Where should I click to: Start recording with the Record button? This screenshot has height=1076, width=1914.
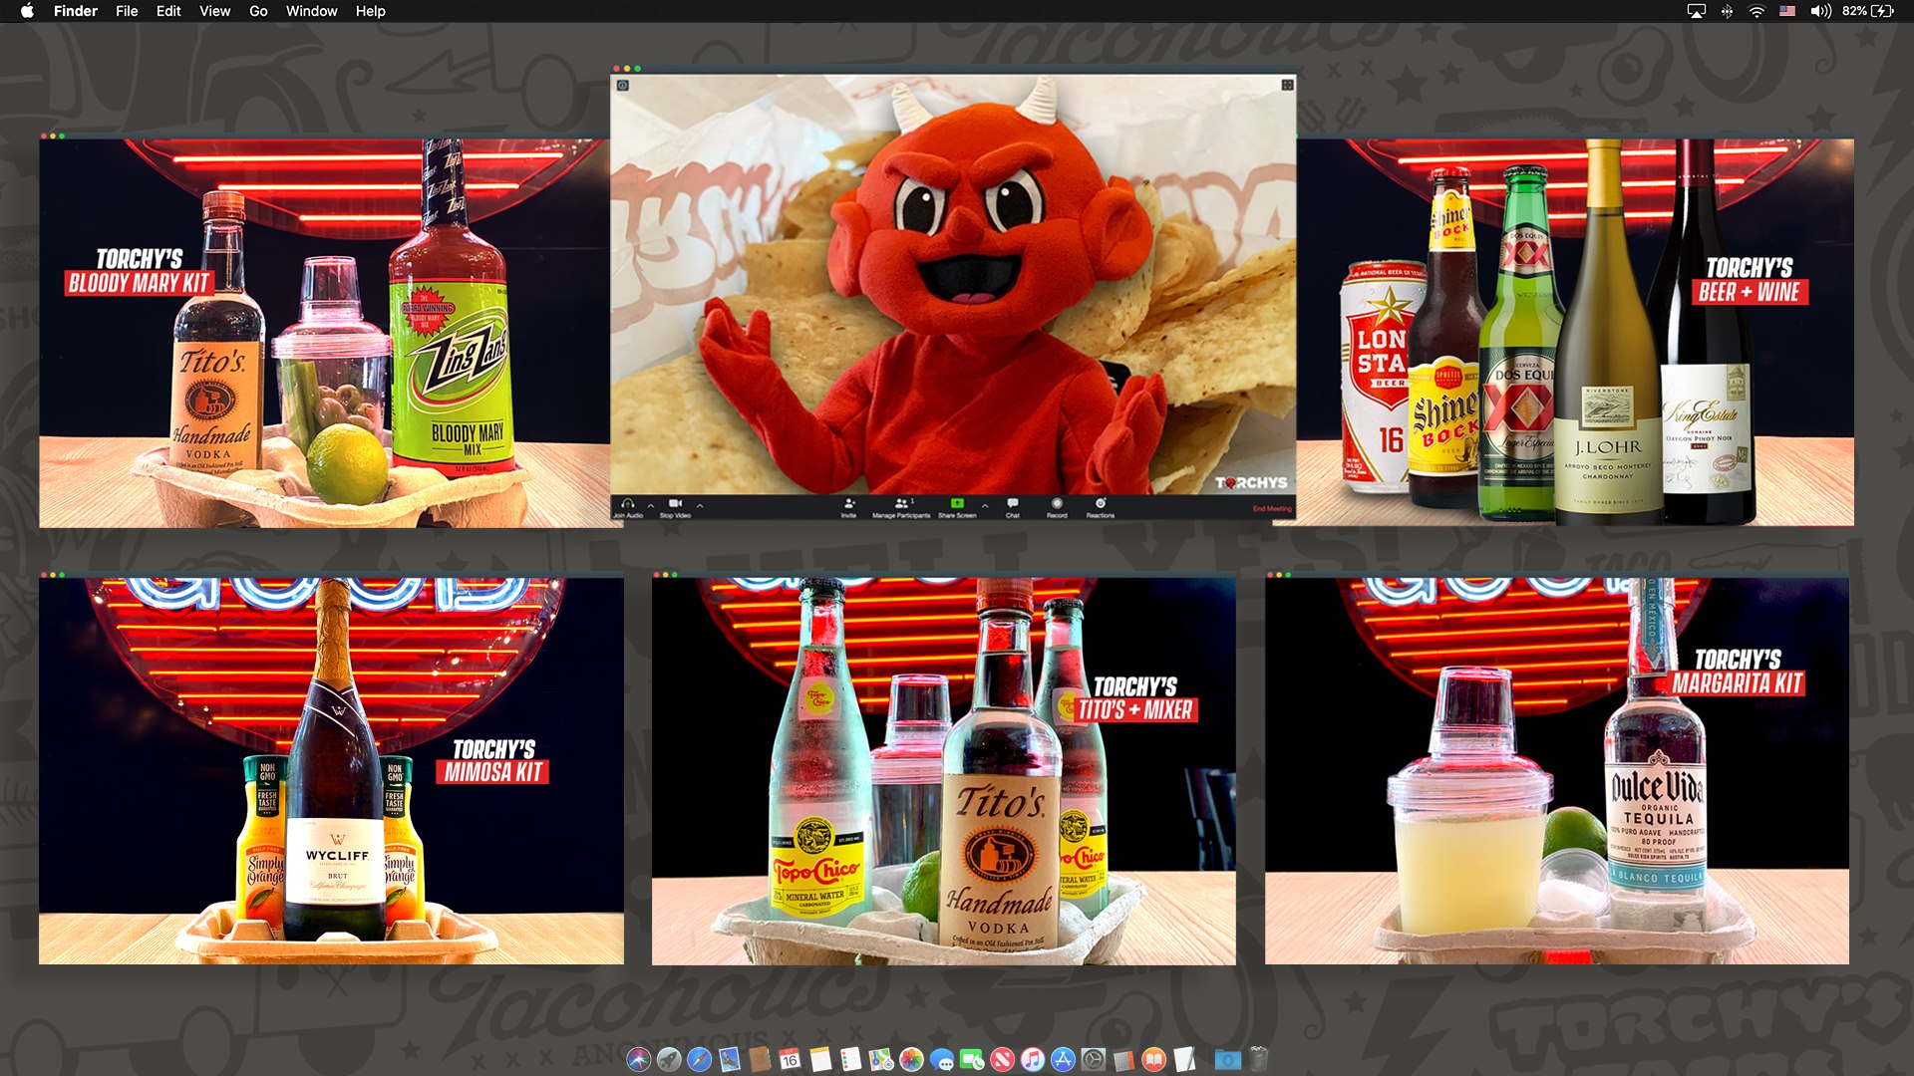pyautogui.click(x=1057, y=504)
